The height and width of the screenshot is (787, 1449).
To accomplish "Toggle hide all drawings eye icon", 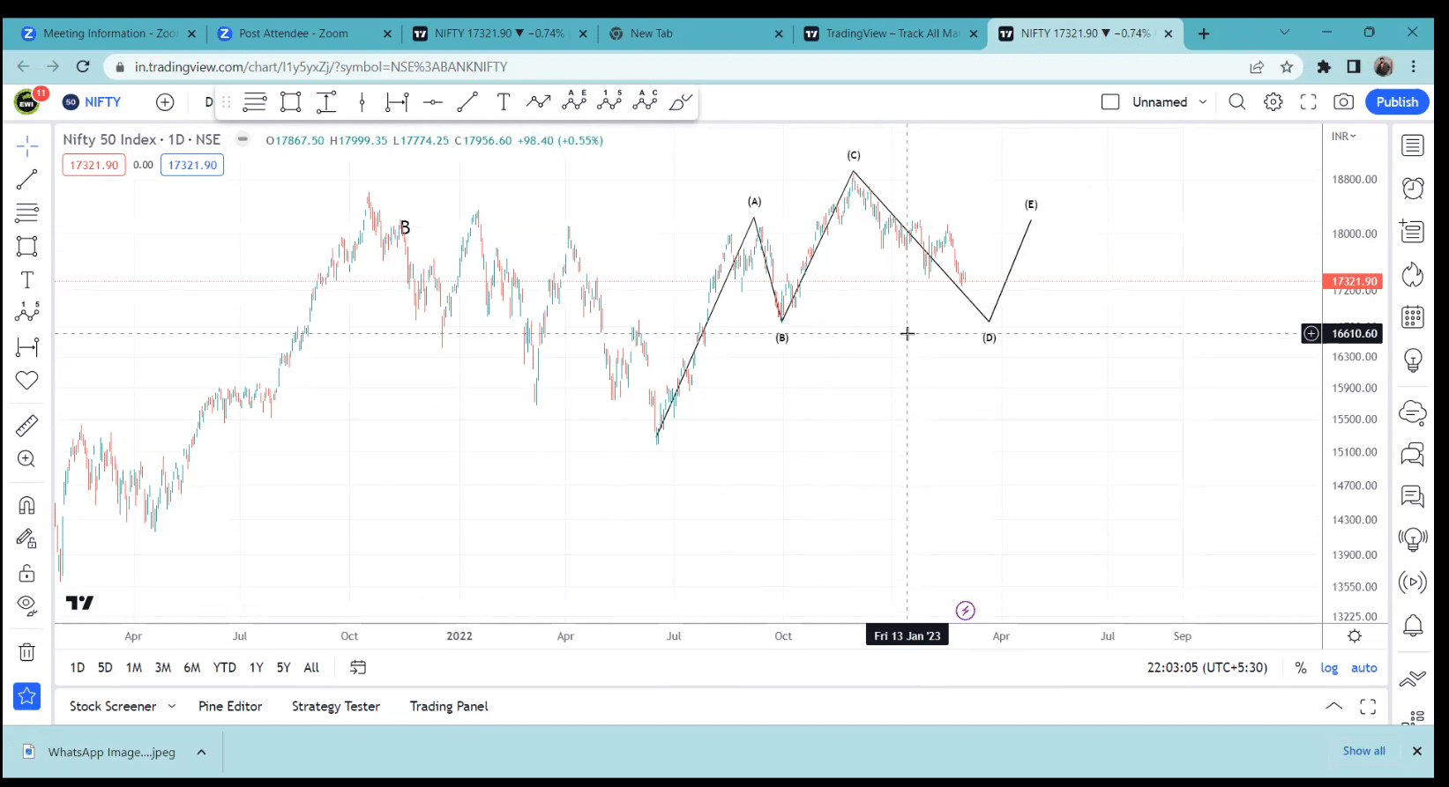I will [x=26, y=605].
